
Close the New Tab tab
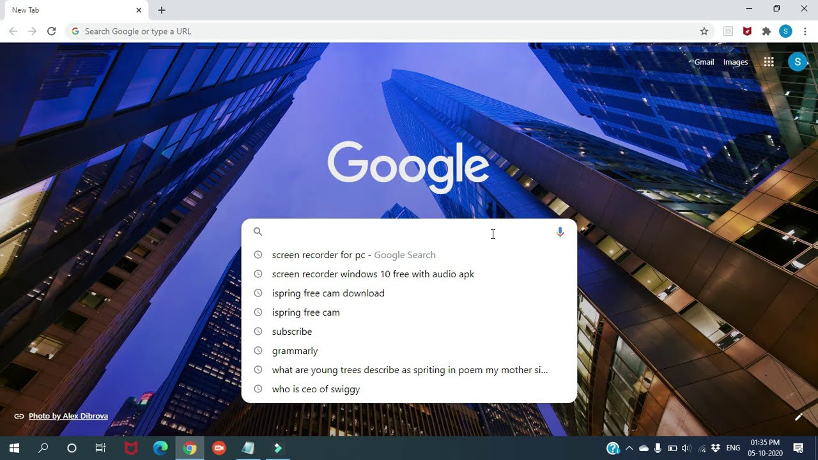(x=139, y=10)
